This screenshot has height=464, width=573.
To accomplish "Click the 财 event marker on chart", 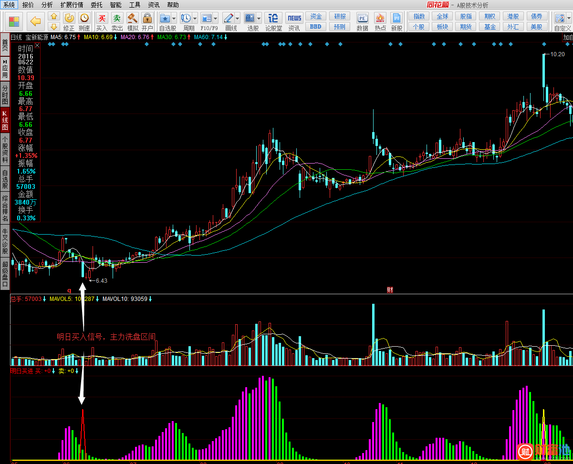I will tap(390, 289).
